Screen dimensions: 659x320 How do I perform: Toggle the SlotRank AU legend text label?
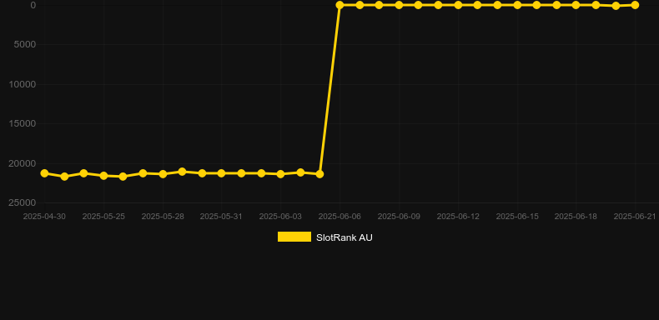(345, 237)
